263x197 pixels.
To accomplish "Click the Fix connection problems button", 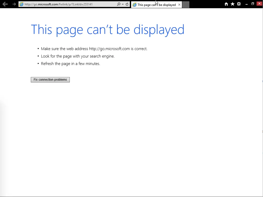I will (x=50, y=80).
